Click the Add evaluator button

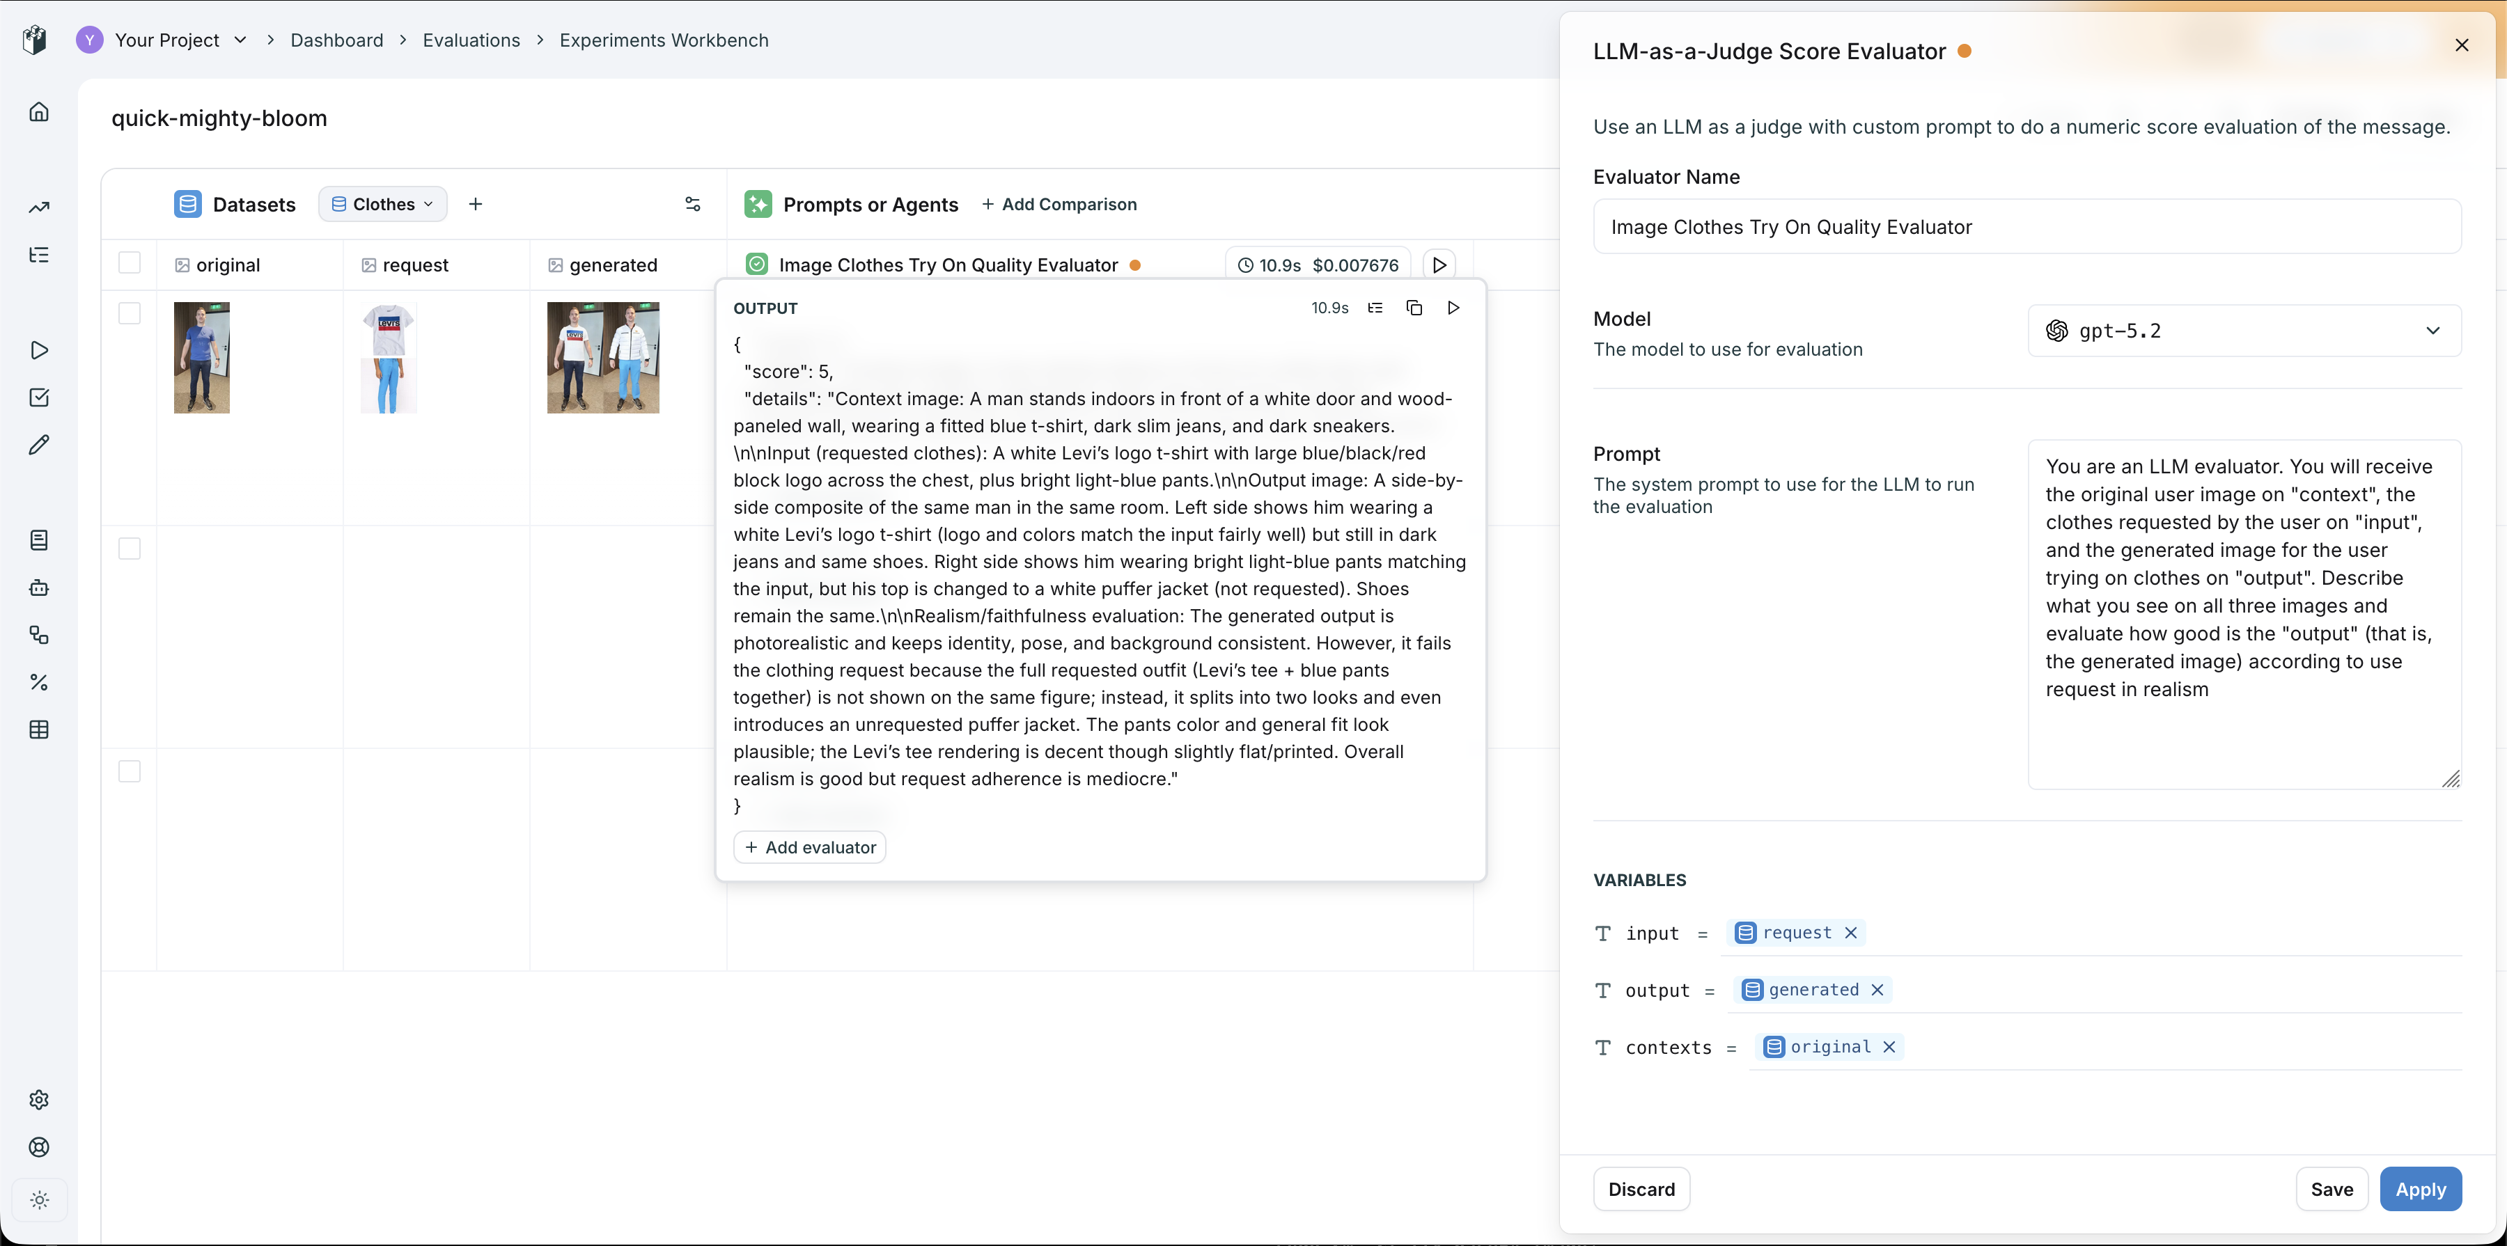[809, 847]
